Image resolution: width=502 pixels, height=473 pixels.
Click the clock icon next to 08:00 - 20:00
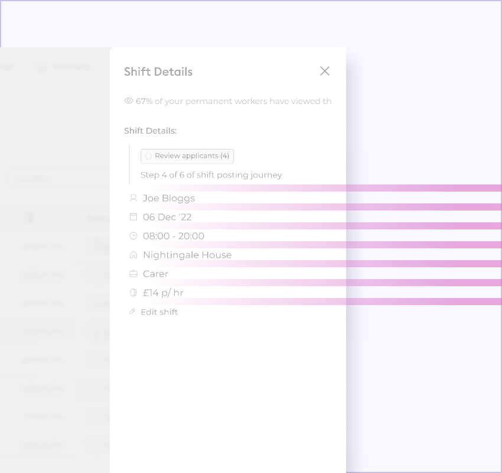pyautogui.click(x=133, y=236)
